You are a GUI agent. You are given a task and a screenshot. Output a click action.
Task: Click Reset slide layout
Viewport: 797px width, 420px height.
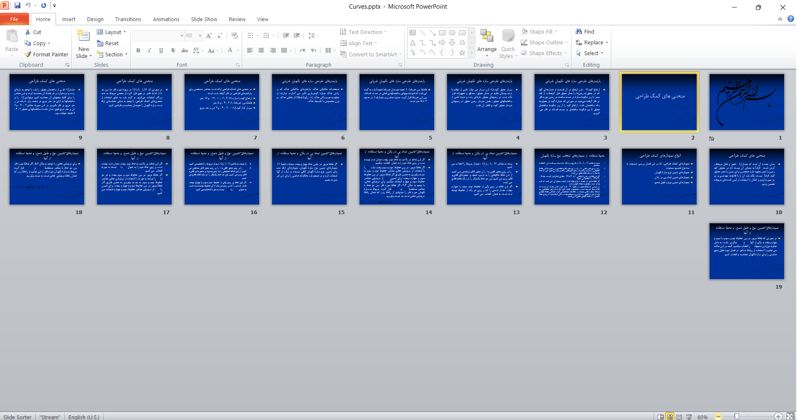[108, 43]
